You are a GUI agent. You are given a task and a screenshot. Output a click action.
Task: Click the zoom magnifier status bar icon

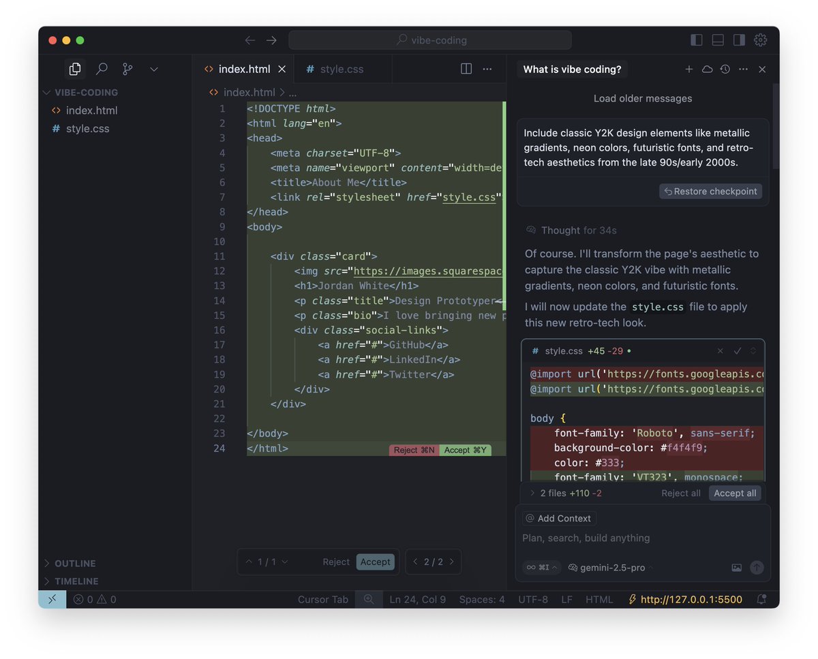(x=369, y=600)
